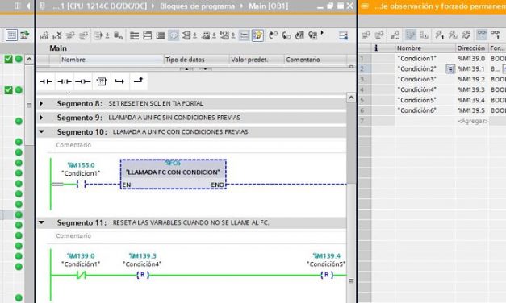
Task: Expand Segmento 8 network
Action: click(x=41, y=103)
